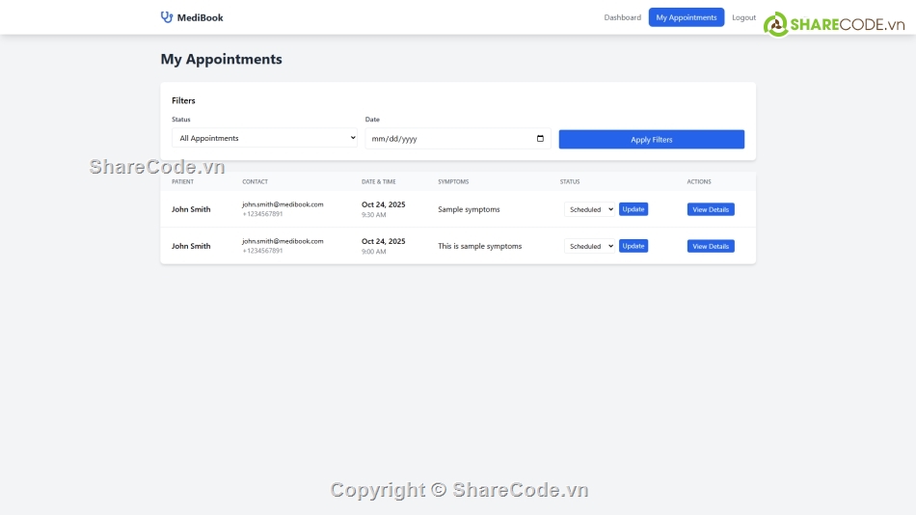This screenshot has width=916, height=515.
Task: Click the MediBook stethoscope logo icon
Action: (167, 17)
